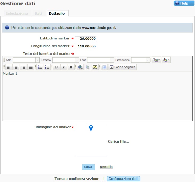Click the insert link globe icon
This screenshot has height=182, width=195.
(80, 67)
